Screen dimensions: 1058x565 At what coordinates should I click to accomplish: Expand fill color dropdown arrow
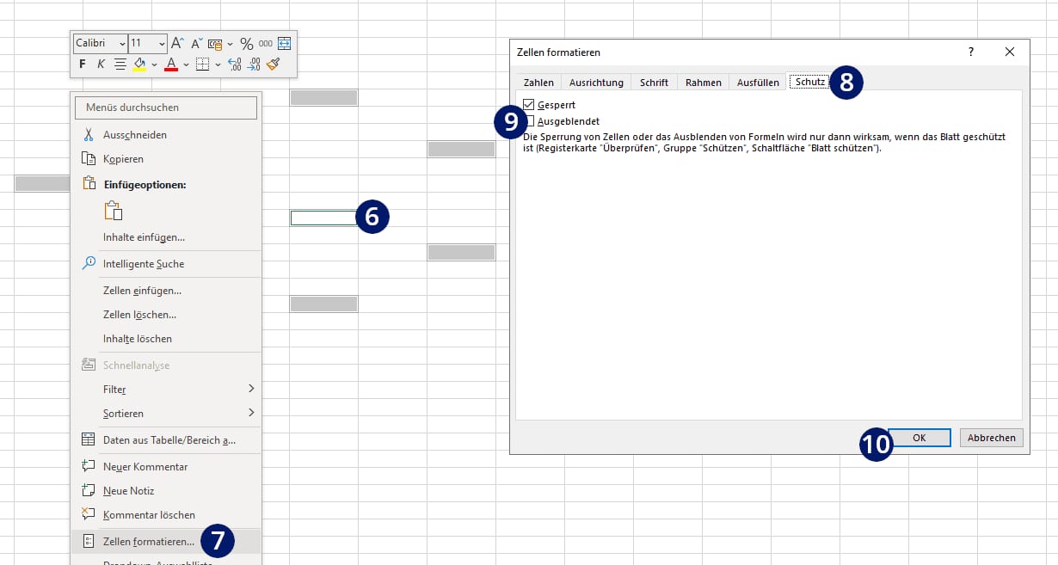pos(154,64)
